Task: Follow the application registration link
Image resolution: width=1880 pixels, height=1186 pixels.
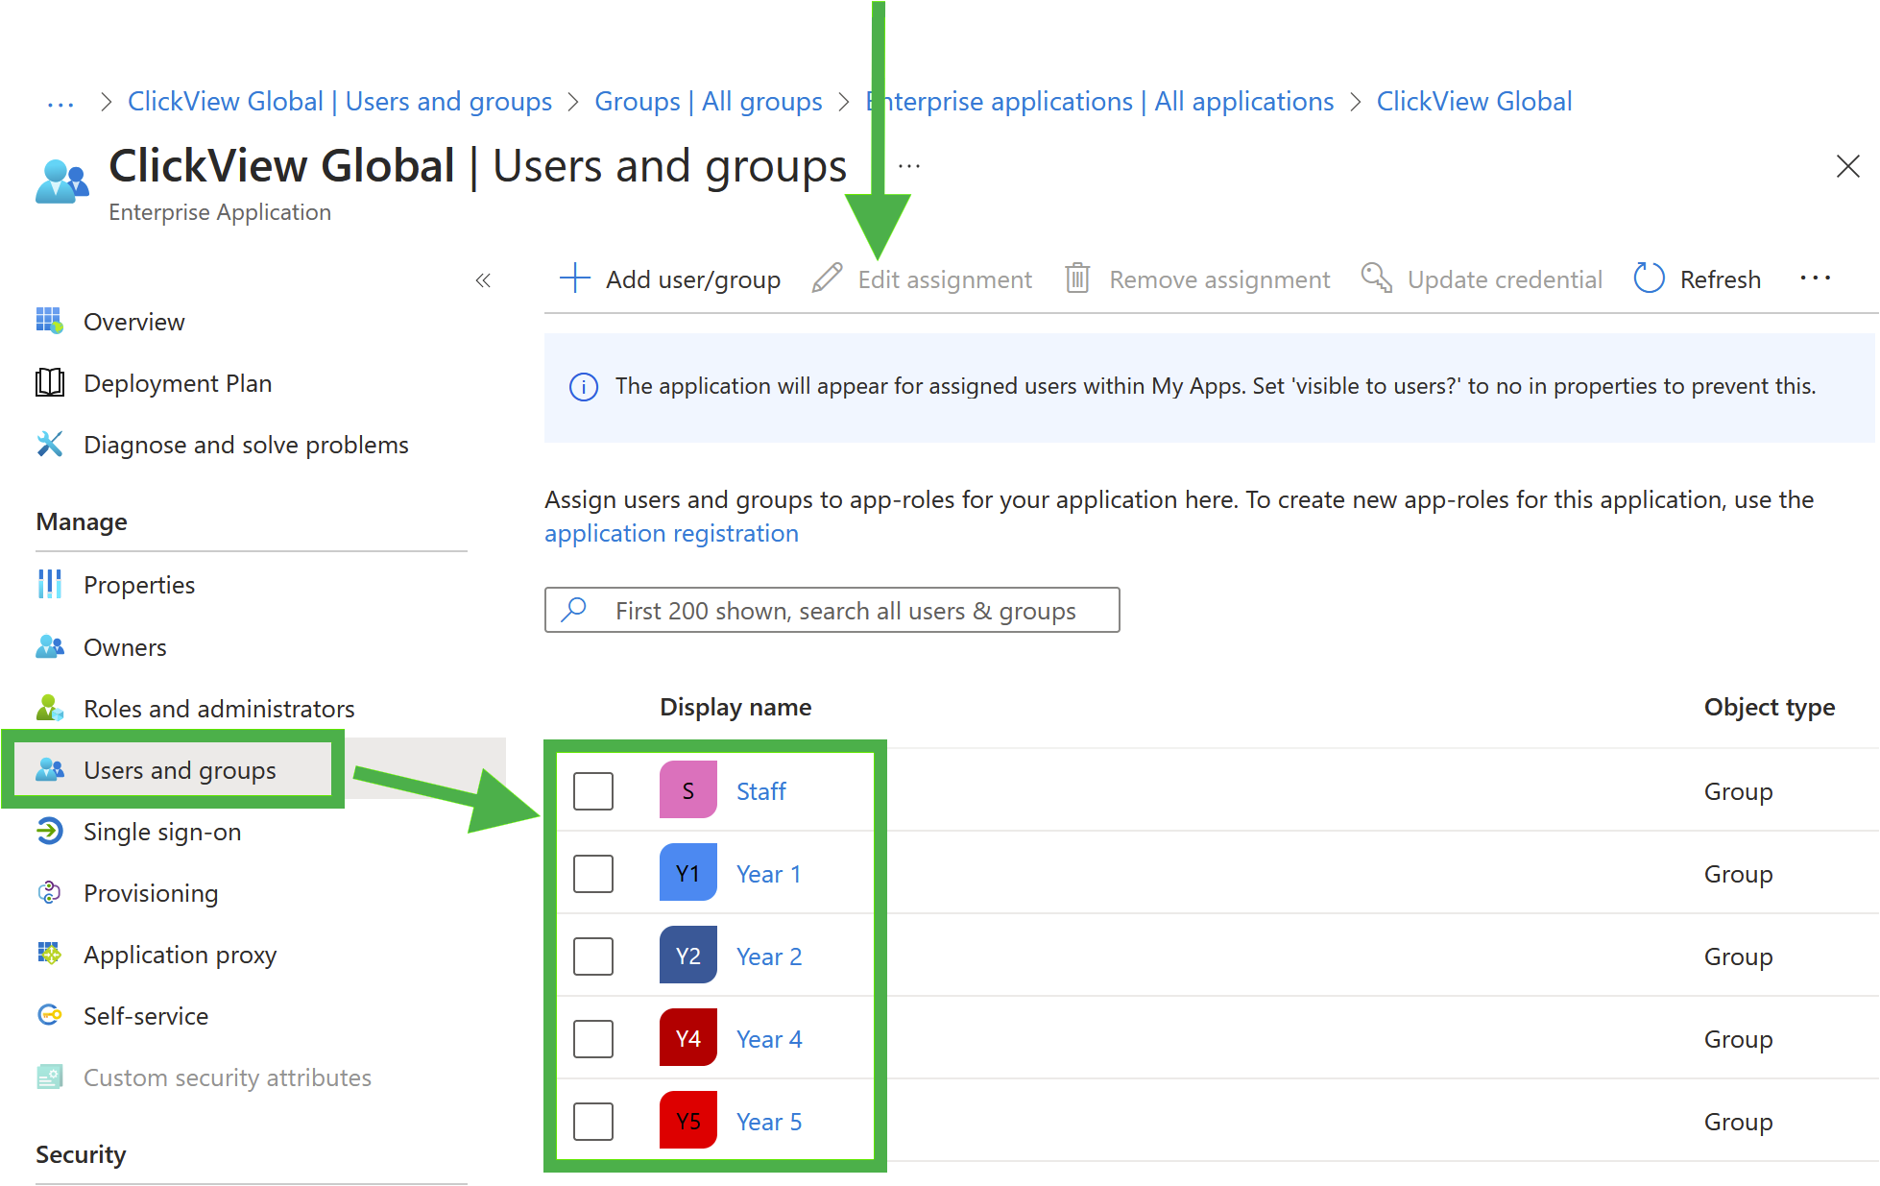Action: (x=671, y=533)
